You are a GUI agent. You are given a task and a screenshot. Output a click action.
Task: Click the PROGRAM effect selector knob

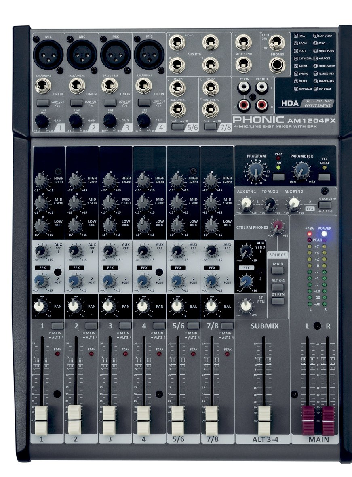coord(255,172)
